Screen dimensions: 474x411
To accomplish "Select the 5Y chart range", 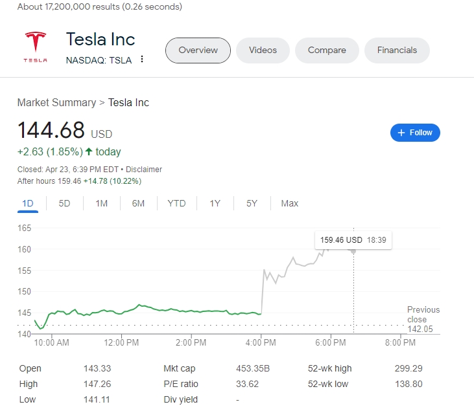I will 252,203.
